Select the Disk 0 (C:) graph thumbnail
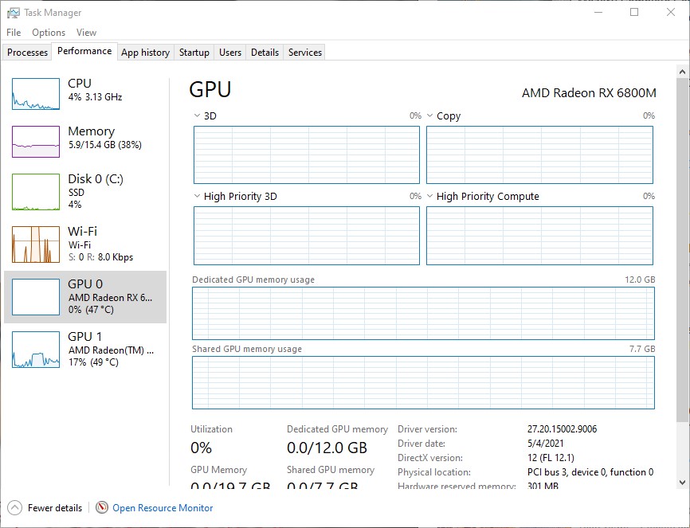The image size is (690, 528). pos(36,192)
